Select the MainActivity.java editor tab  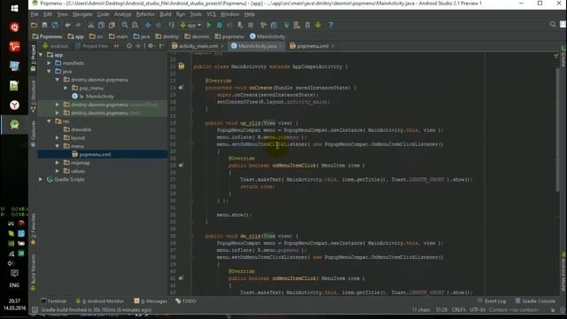pos(257,46)
